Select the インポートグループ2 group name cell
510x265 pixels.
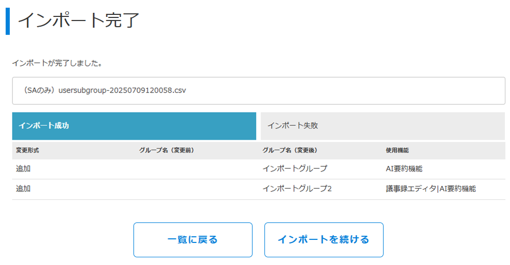click(297, 189)
